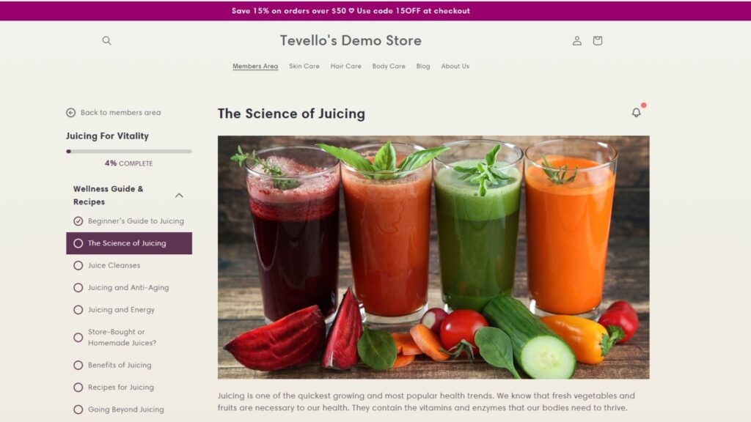Image resolution: width=751 pixels, height=422 pixels.
Task: Toggle completion circle for Juice Cleanses
Action: 78,265
